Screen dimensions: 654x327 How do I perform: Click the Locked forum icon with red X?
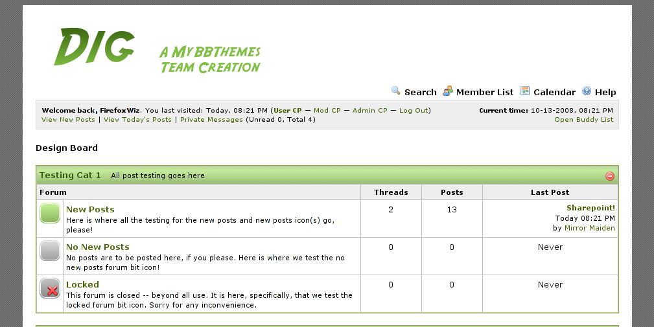pyautogui.click(x=50, y=288)
